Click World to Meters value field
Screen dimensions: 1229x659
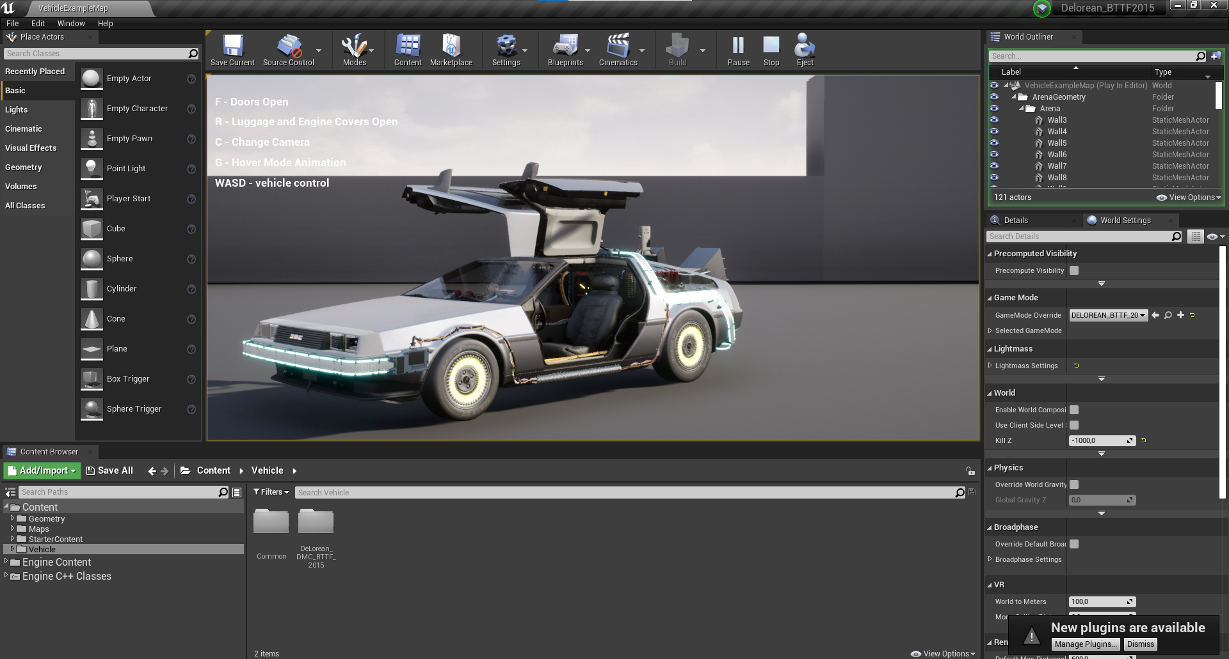[1102, 601]
